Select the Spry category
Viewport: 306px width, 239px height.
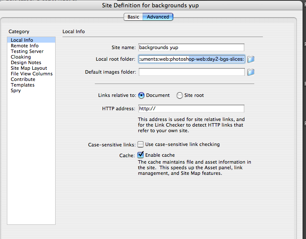pos(16,90)
